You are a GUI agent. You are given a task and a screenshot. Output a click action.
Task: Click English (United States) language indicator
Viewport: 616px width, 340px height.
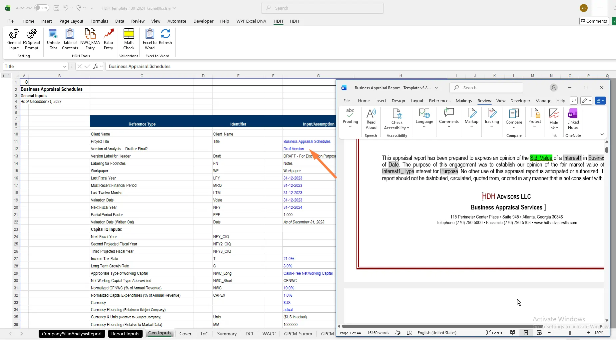point(437,333)
